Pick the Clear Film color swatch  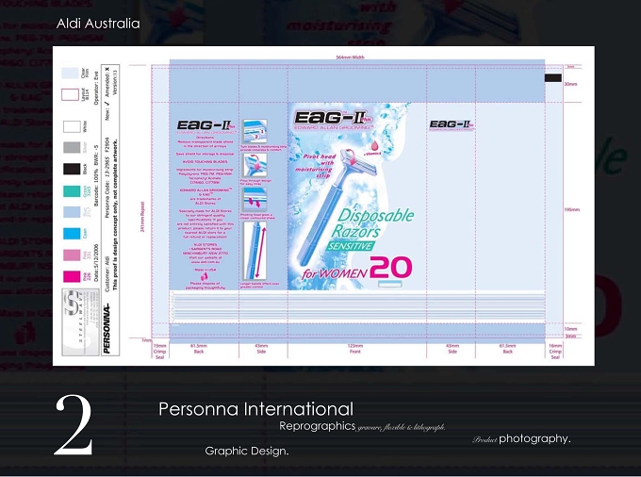click(71, 74)
